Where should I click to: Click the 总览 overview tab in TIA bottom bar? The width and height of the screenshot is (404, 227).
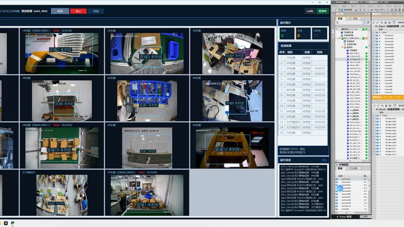(365, 216)
